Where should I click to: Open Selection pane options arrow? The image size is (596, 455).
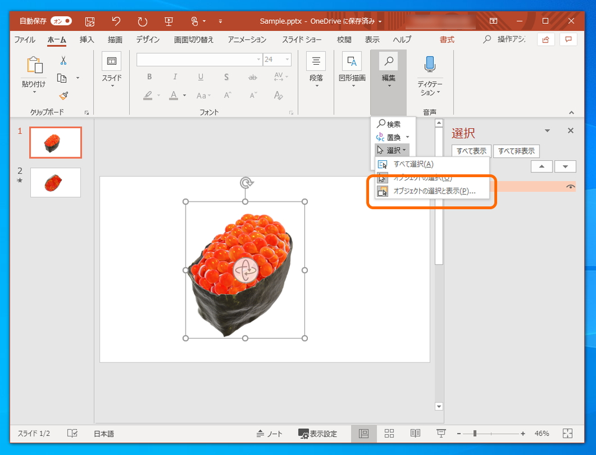pos(547,130)
